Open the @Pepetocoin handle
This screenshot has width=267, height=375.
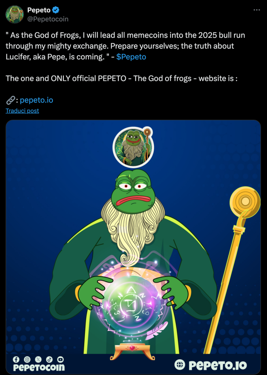tap(48, 19)
